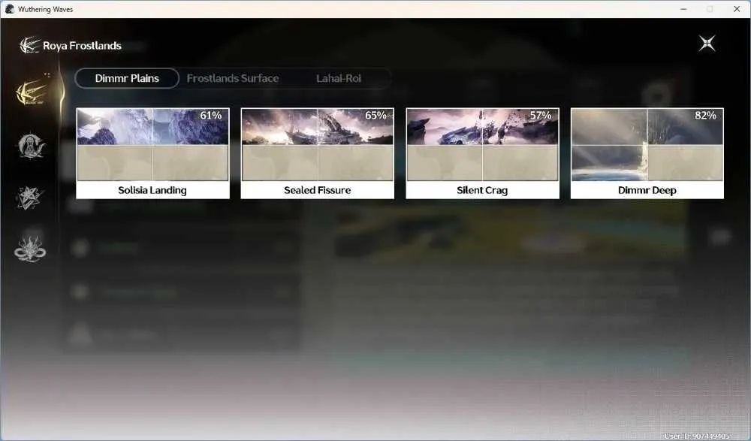Viewport: 751px width, 441px height.
Task: Click the Wuthering Waves title bar app icon
Action: pyautogui.click(x=10, y=9)
